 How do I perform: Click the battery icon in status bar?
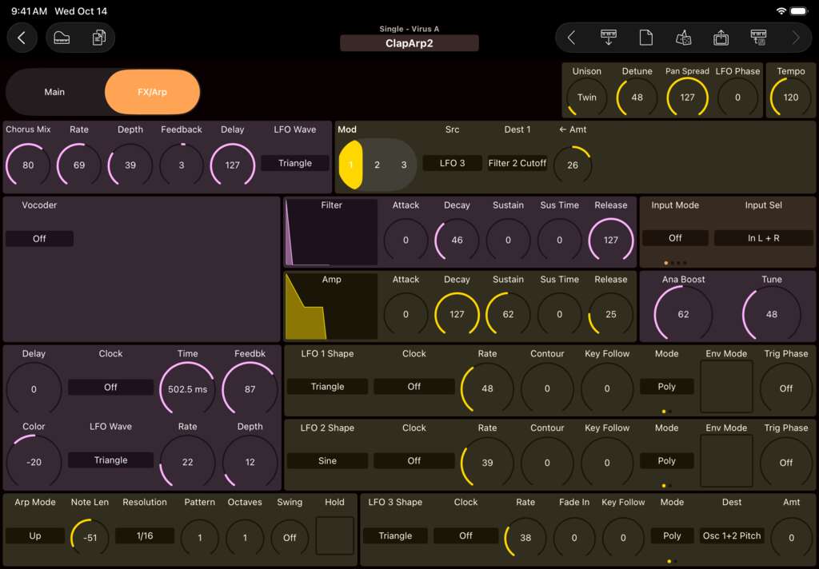799,11
